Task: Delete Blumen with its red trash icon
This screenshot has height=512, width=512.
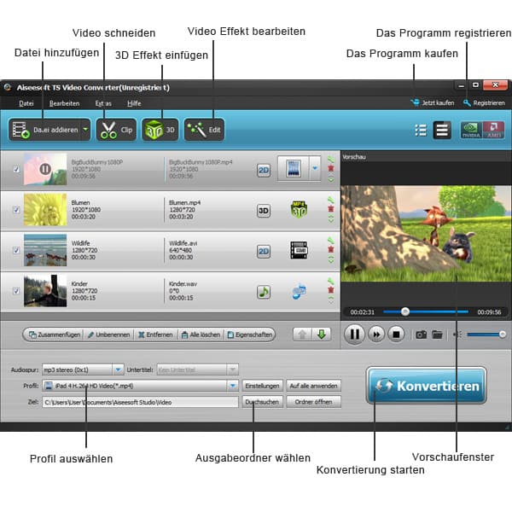Action: 331,209
